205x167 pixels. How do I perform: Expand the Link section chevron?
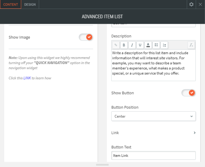(x=194, y=133)
